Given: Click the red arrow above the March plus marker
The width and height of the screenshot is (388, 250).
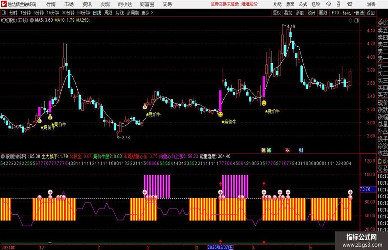Looking at the screenshot, I should click(x=220, y=183).
